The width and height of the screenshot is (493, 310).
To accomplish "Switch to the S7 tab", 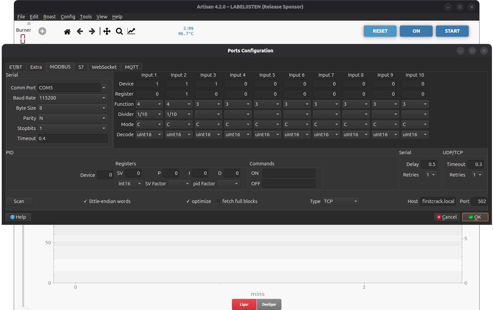I will 81,67.
